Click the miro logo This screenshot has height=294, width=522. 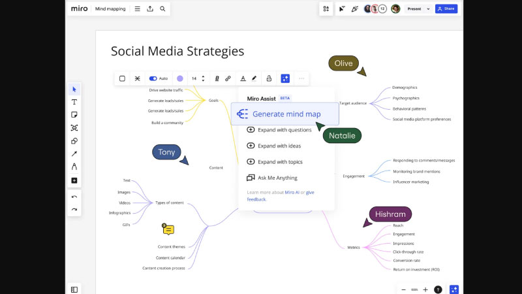click(79, 8)
